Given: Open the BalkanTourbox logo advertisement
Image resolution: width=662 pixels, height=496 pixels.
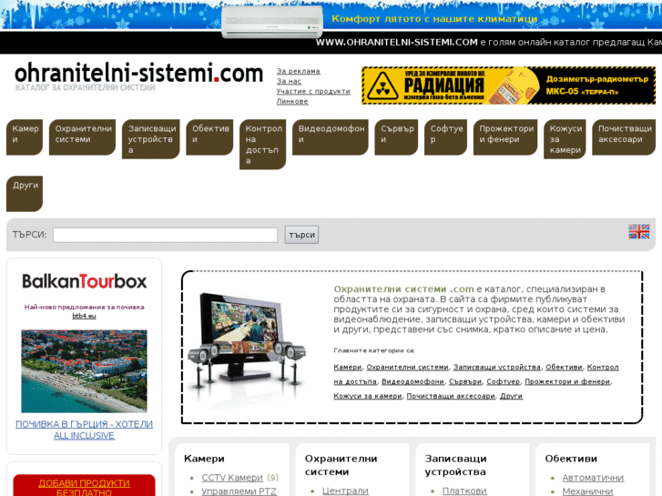Looking at the screenshot, I should (x=84, y=281).
